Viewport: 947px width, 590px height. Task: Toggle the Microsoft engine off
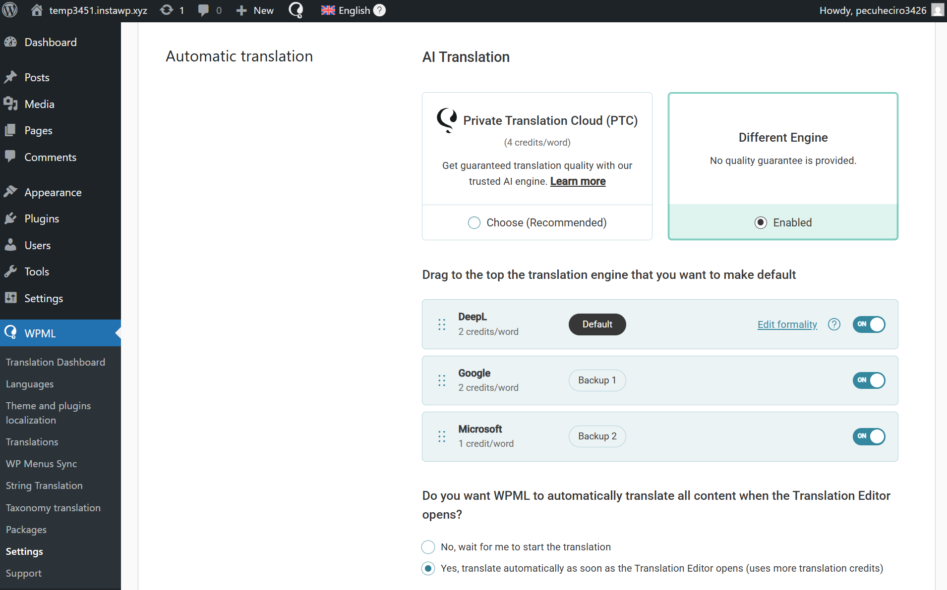[x=869, y=436]
